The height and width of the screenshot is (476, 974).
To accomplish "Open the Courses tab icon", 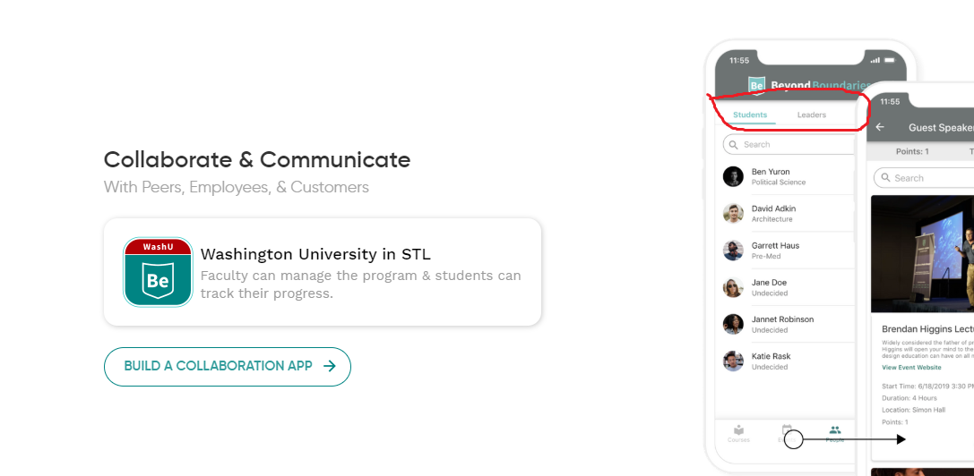I will 738,429.
